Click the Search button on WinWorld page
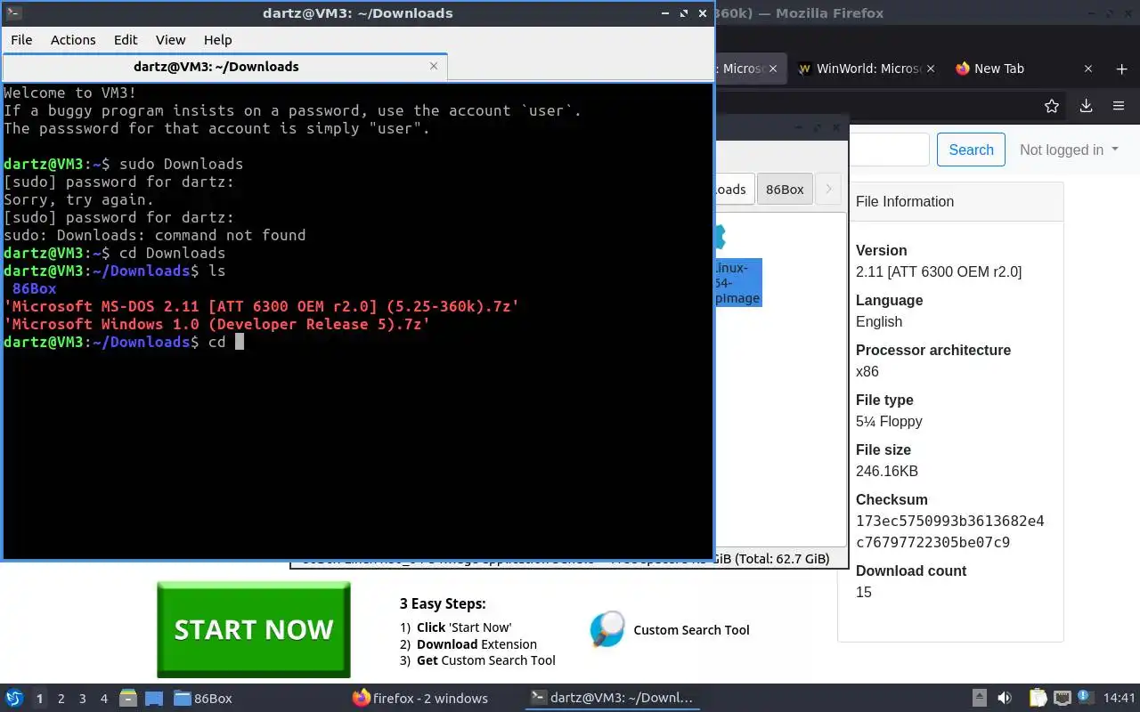This screenshot has width=1140, height=712. pos(971,150)
